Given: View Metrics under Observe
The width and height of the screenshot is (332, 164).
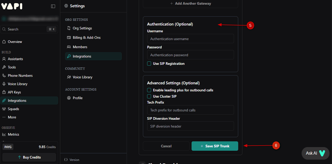Looking at the screenshot, I should pyautogui.click(x=13, y=134).
